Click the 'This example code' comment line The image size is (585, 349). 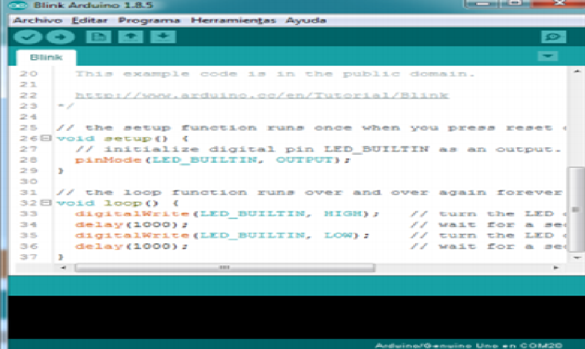[275, 74]
